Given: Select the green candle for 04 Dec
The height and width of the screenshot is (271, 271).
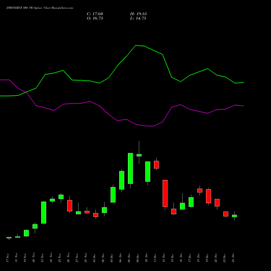Looking at the screenshot, I should click(122, 180).
